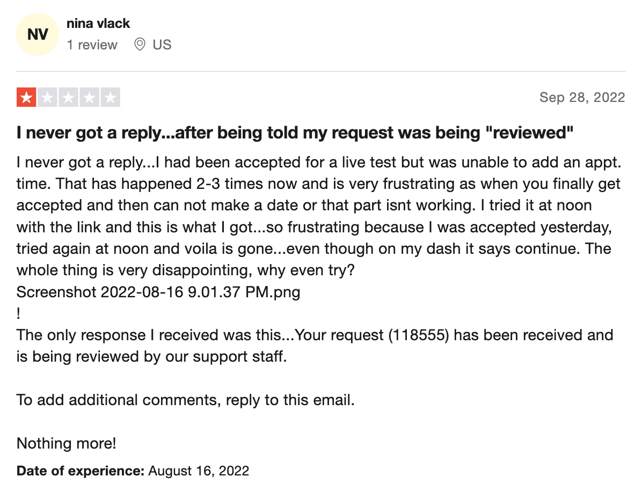Click the lone exclamation mark line
Screen dimensions: 642x484
pyautogui.click(x=18, y=314)
